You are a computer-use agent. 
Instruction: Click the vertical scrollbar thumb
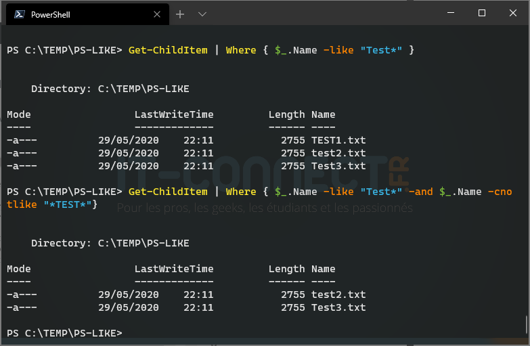click(527, 324)
